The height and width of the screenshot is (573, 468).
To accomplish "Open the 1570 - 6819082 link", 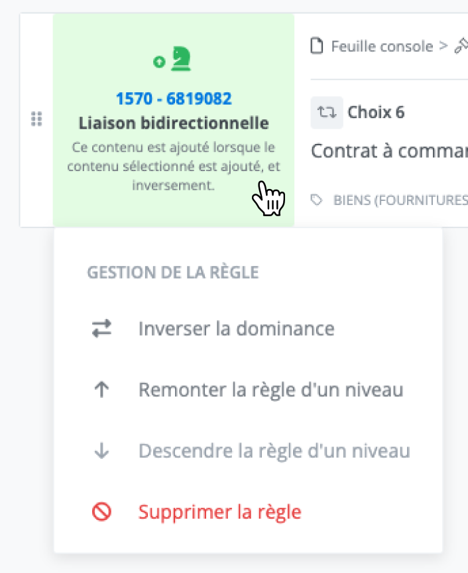I will (x=174, y=99).
